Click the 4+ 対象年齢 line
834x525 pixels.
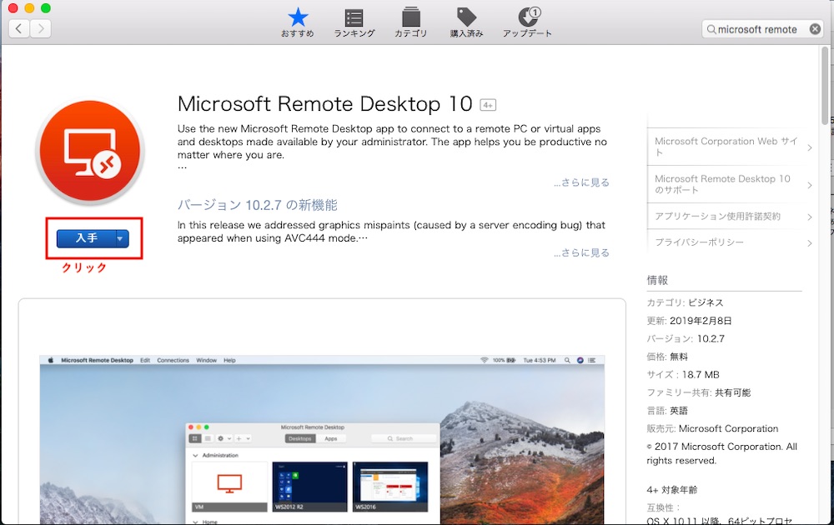[x=671, y=490]
